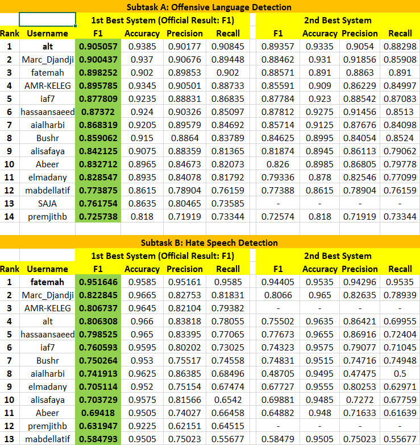The width and height of the screenshot is (420, 445).
Task: Click the recall value 0.5
Action: (x=400, y=373)
